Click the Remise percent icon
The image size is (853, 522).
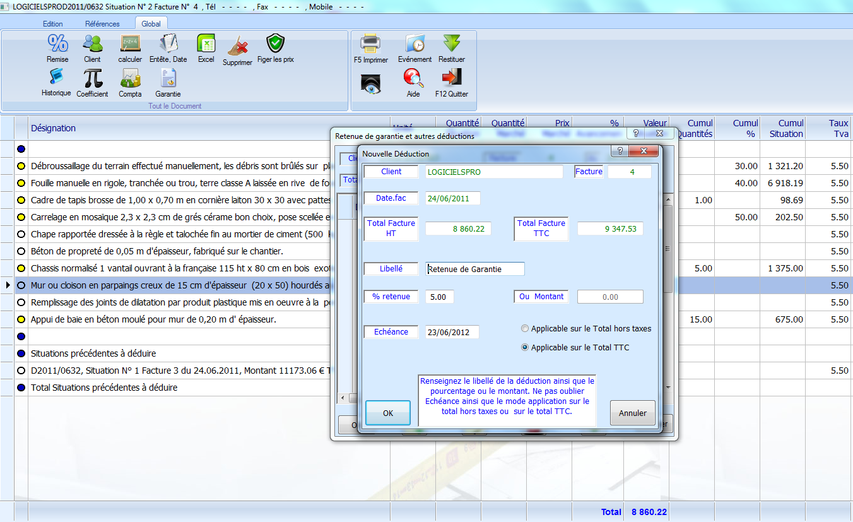(x=57, y=44)
